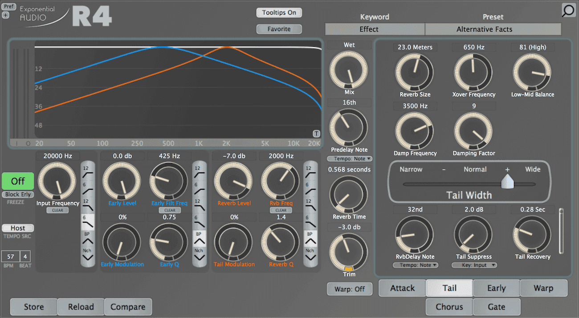Toggle the Host tempo source button
Image resolution: width=579 pixels, height=318 pixels.
point(18,228)
